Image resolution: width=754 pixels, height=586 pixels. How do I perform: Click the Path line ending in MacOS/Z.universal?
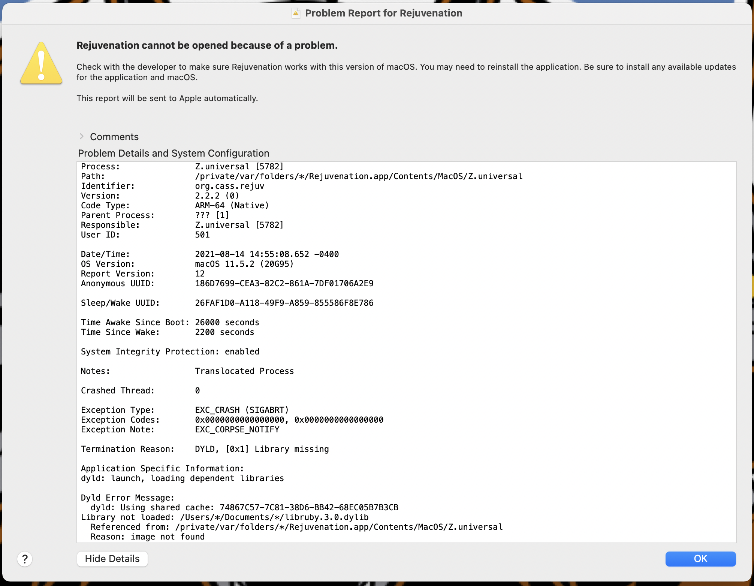359,176
